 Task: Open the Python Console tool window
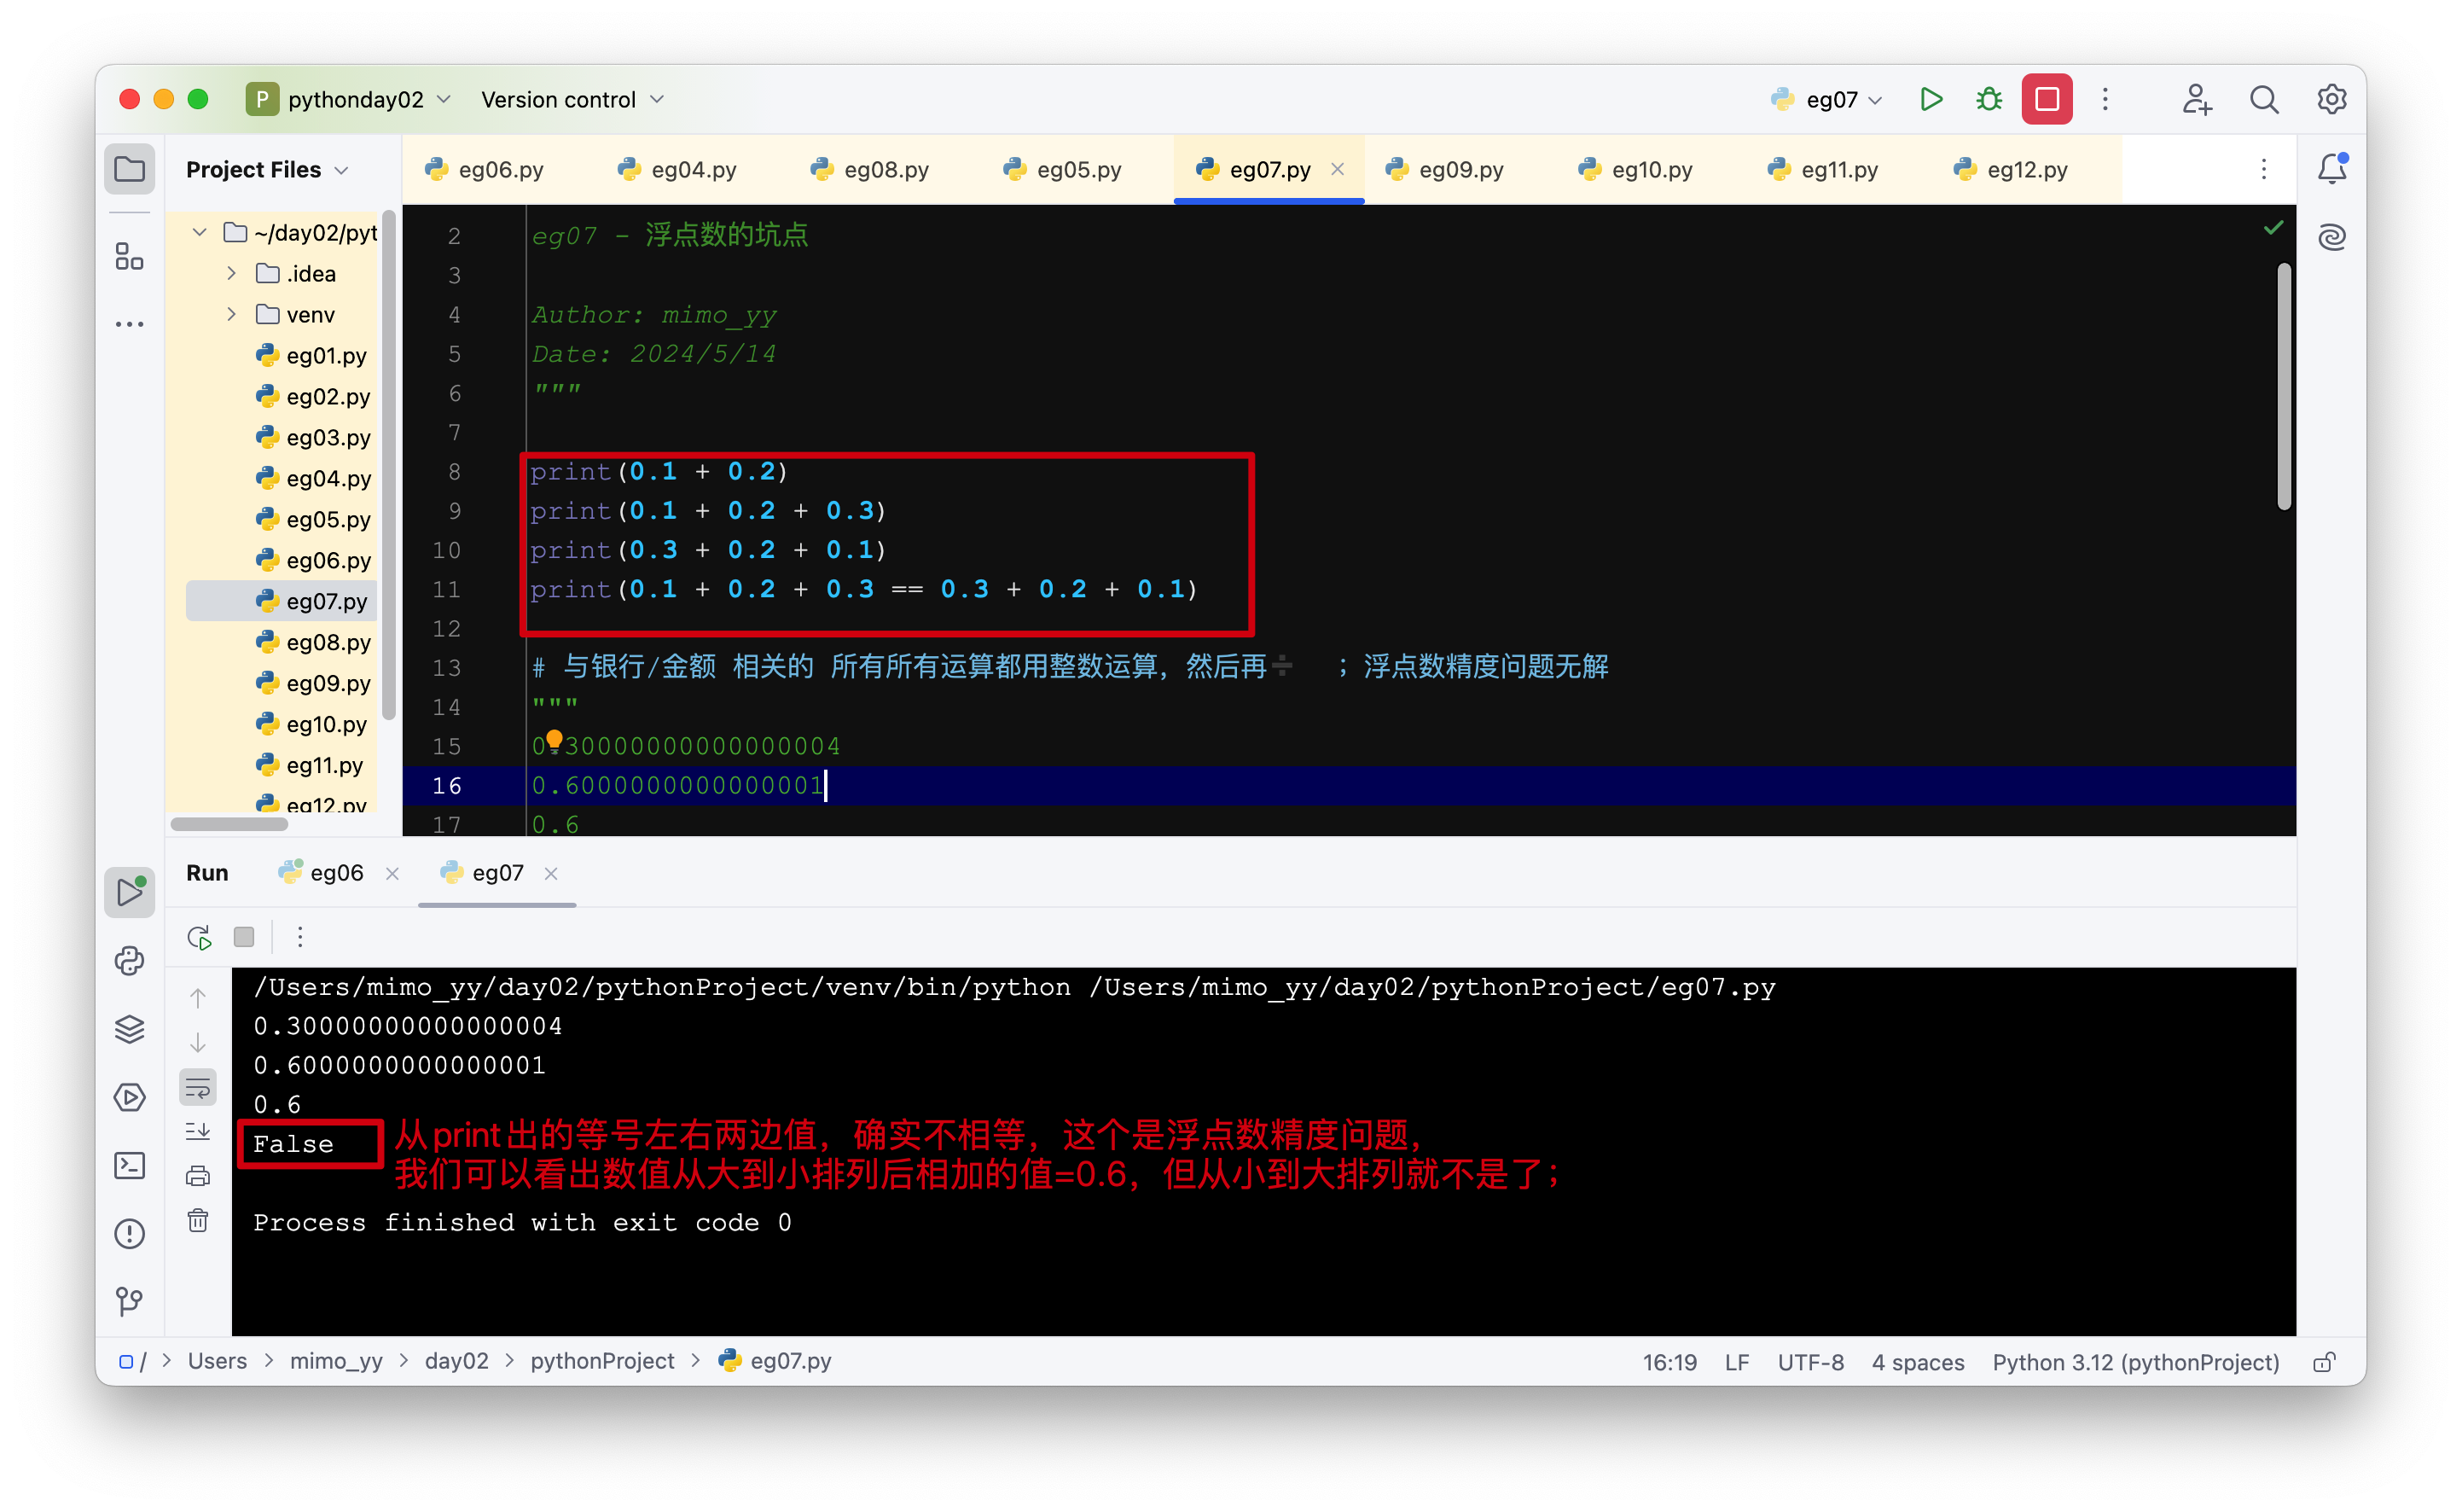[129, 961]
